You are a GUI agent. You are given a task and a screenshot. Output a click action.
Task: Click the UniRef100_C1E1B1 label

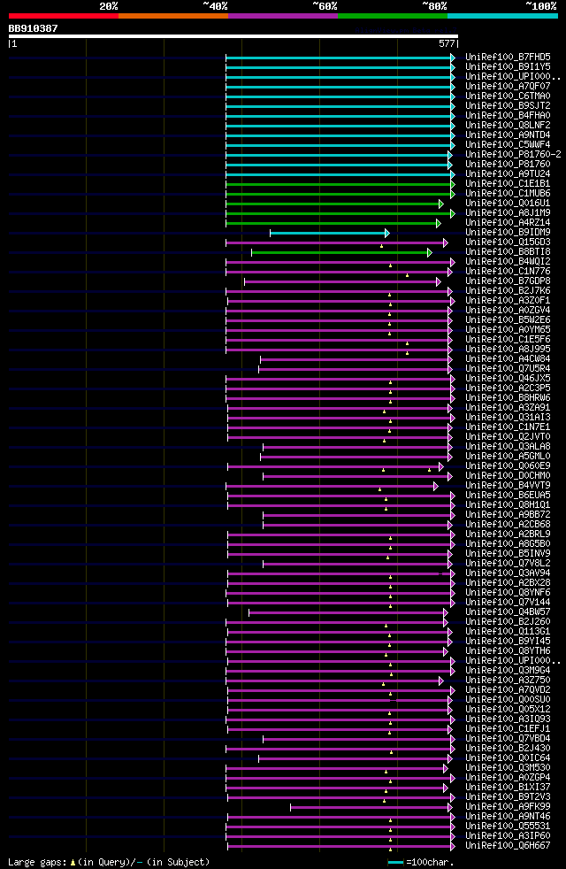pos(508,184)
